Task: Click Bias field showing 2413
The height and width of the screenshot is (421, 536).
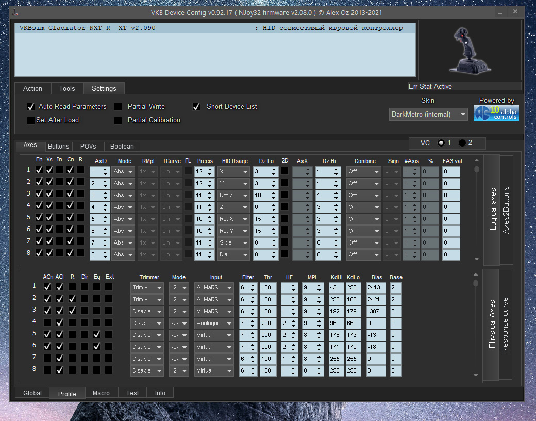Action: pos(376,287)
